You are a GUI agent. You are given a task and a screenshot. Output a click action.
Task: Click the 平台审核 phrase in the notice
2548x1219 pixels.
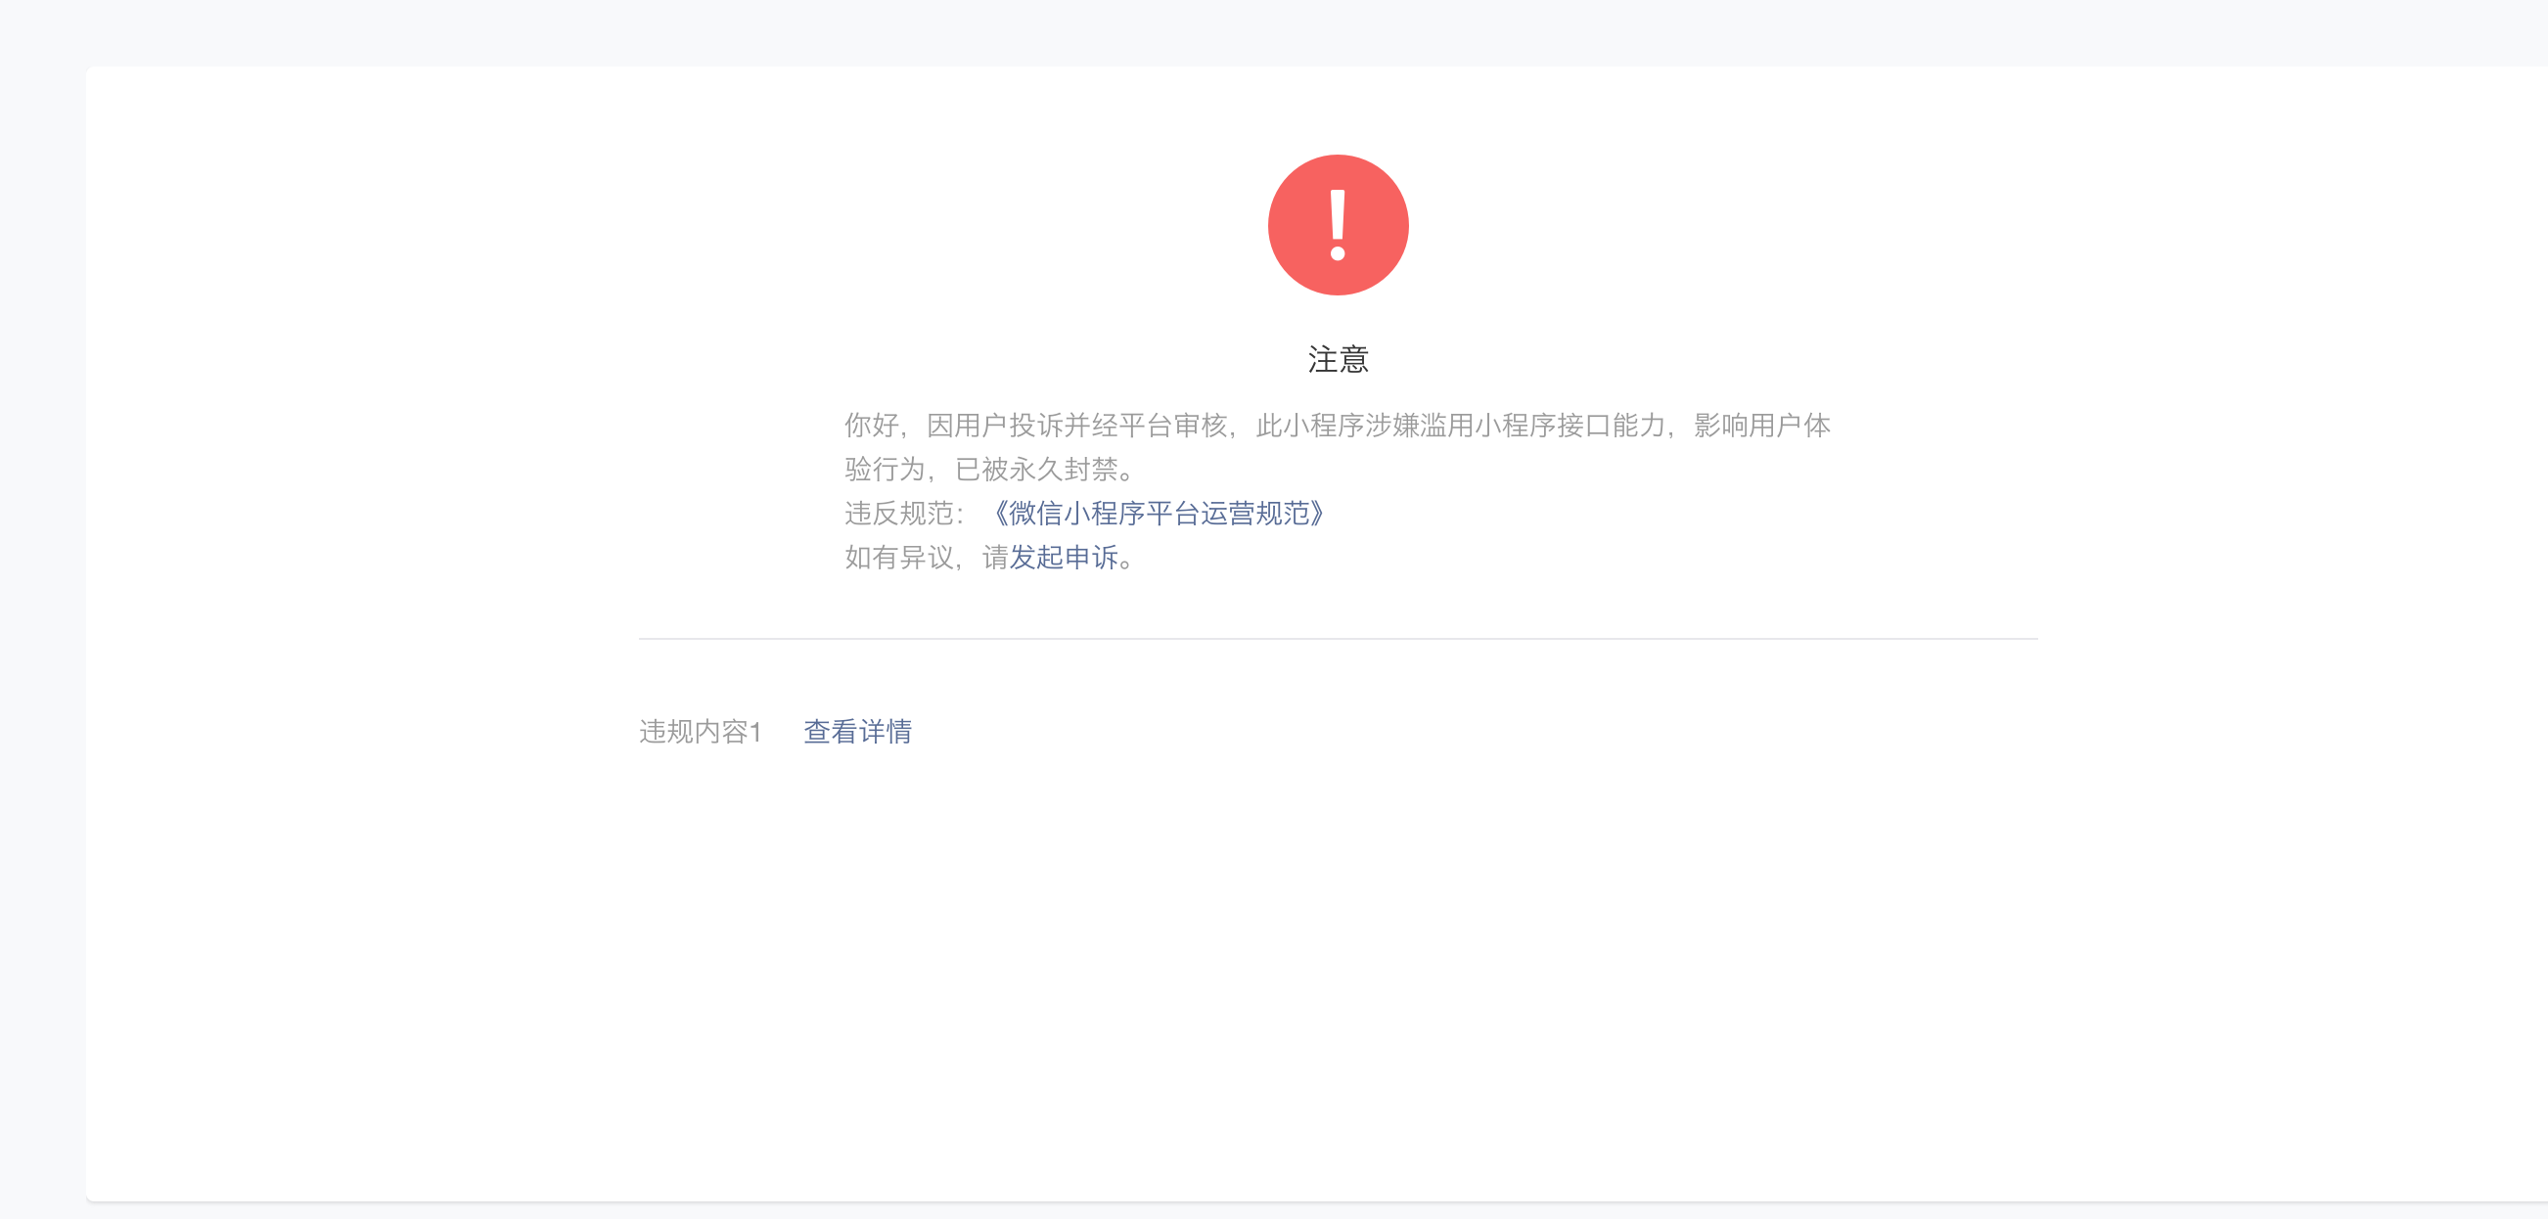pos(1172,426)
